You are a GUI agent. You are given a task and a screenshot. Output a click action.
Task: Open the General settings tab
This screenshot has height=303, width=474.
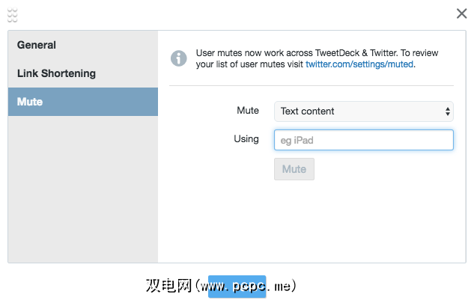(37, 45)
